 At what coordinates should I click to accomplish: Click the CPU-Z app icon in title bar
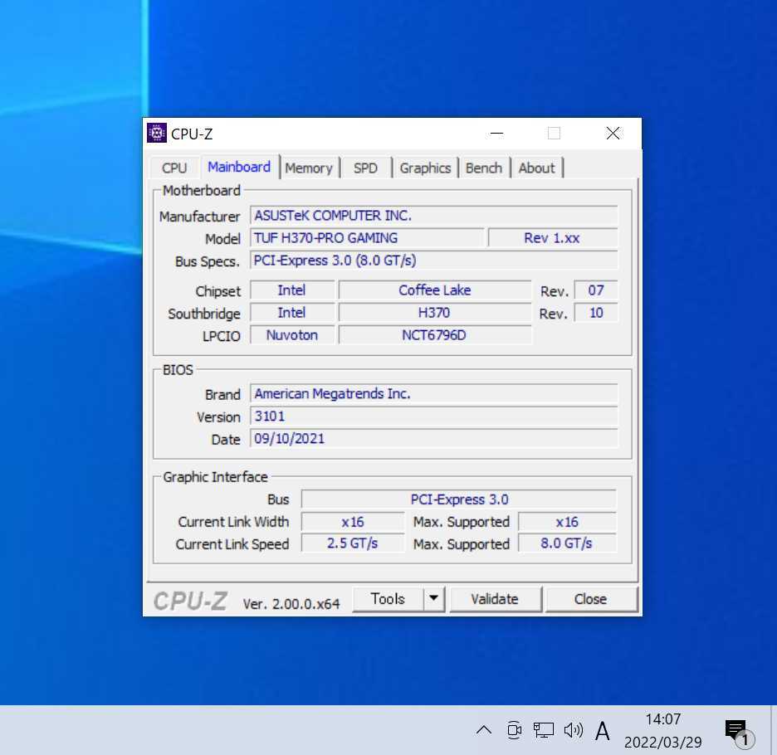(157, 134)
